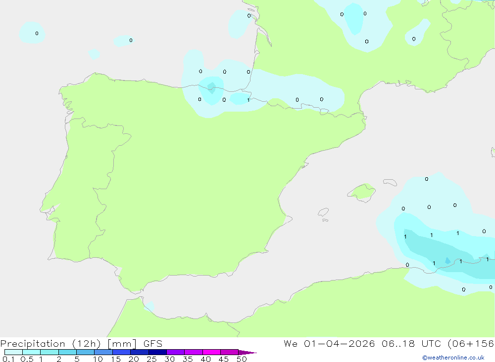The image size is (495, 362).
Task: Click the 'Precipitation' title word
Action: click(33, 344)
